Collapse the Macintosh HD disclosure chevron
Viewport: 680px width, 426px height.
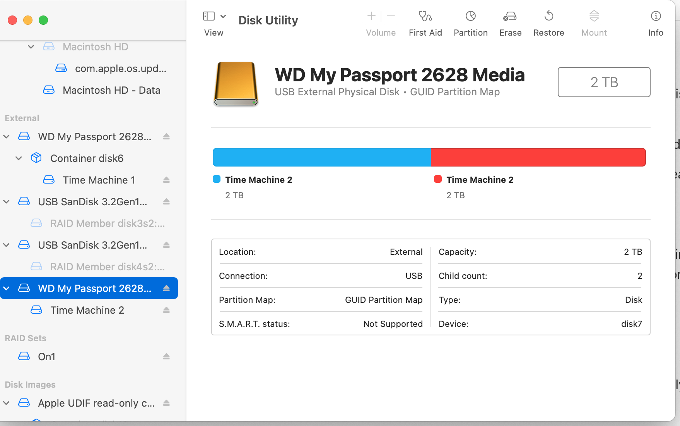tap(31, 47)
